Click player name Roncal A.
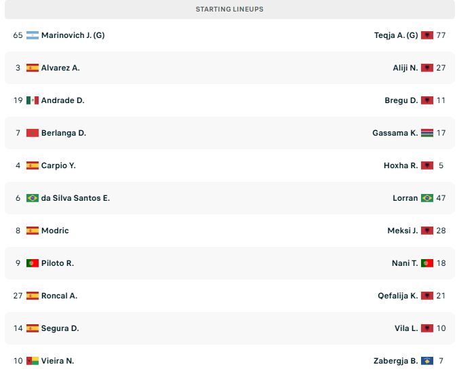The image size is (457, 388). [x=59, y=296]
